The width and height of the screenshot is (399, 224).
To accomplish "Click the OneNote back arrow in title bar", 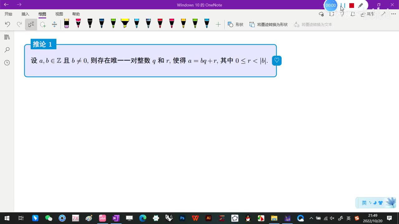I will (6, 5).
